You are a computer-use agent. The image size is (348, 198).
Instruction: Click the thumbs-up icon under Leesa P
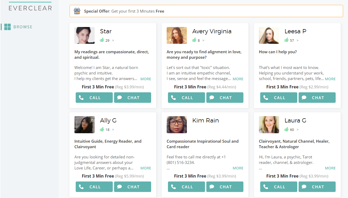coord(286,40)
